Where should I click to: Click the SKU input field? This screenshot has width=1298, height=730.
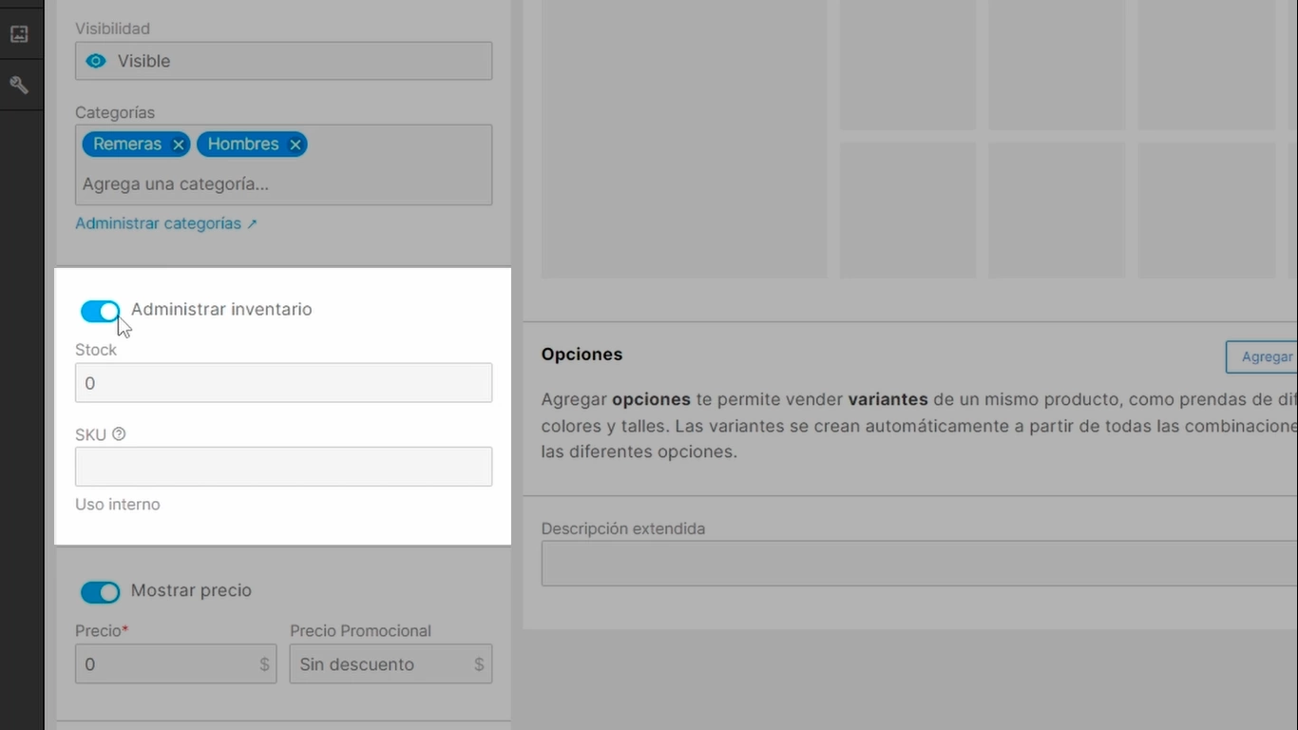pyautogui.click(x=284, y=467)
